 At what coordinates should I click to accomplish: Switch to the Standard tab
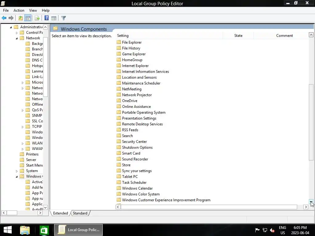click(x=80, y=213)
